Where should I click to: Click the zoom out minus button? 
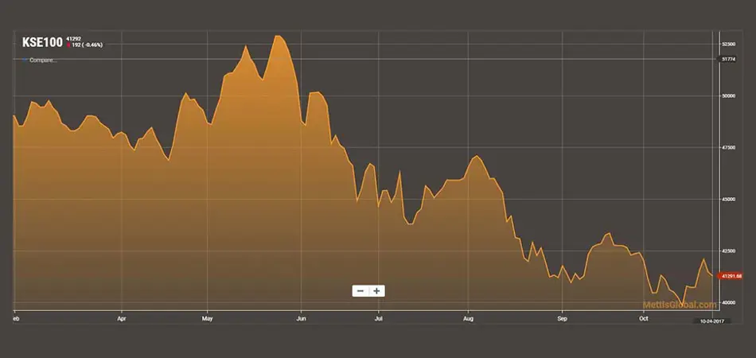tap(360, 290)
